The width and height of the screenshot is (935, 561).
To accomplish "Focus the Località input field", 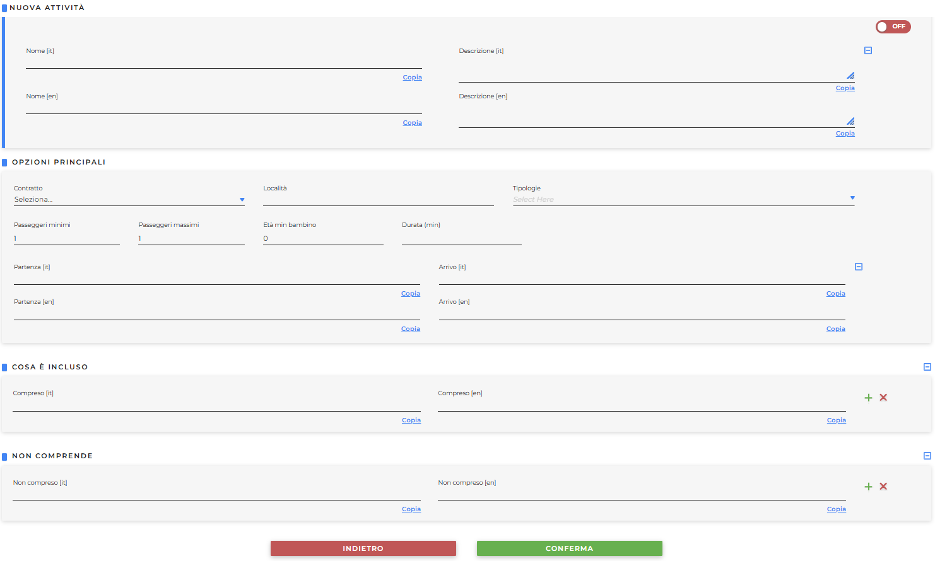I will point(378,199).
